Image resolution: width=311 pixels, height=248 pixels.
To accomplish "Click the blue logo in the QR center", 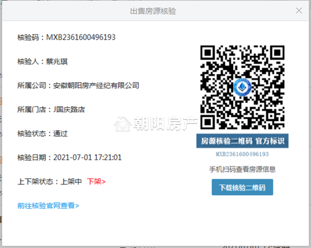I will [242, 87].
